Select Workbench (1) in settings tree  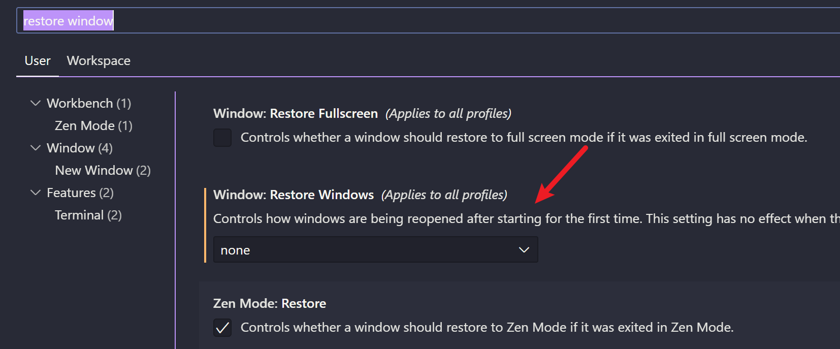(x=89, y=103)
